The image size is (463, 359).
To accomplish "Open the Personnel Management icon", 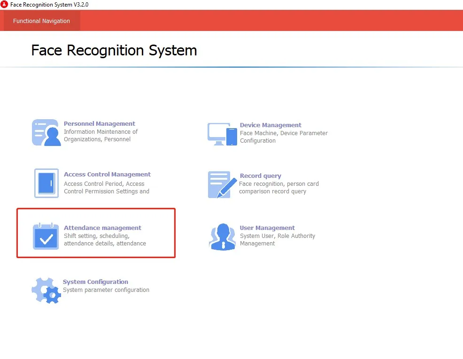I will pyautogui.click(x=46, y=132).
